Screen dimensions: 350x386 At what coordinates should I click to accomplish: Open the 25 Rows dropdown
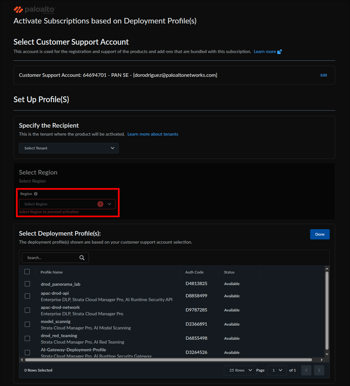[240, 370]
